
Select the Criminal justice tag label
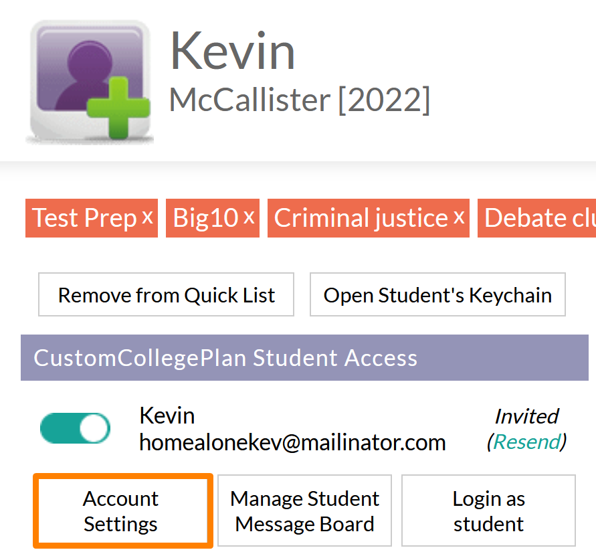tap(361, 218)
